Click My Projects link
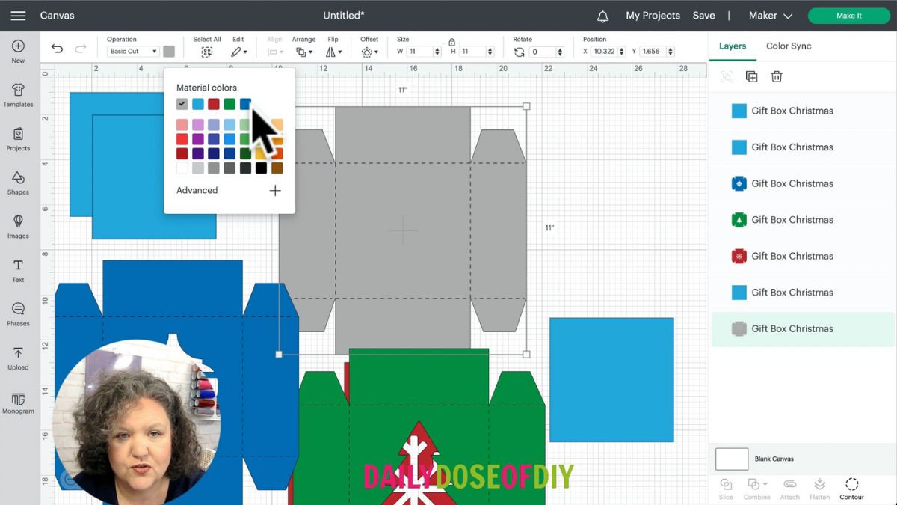The width and height of the screenshot is (897, 505). pos(653,16)
